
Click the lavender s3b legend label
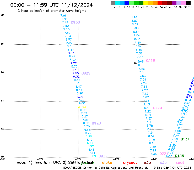(x=163, y=162)
